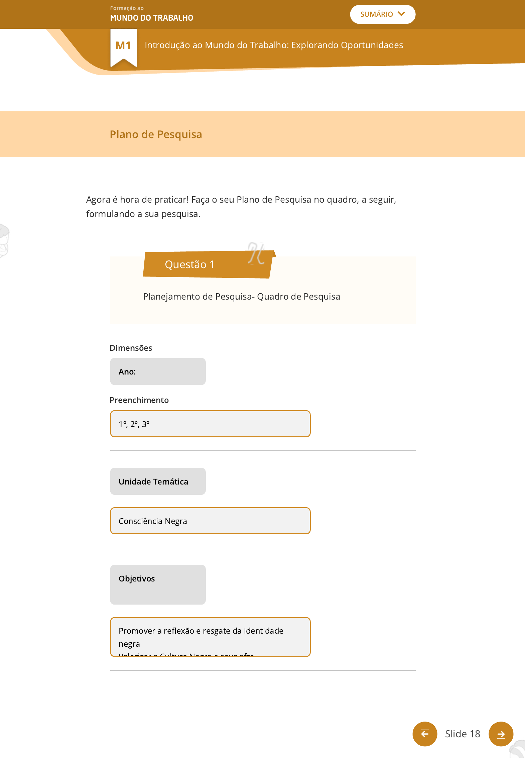
Task: Click the Ano: dimension label box
Action: pos(158,371)
